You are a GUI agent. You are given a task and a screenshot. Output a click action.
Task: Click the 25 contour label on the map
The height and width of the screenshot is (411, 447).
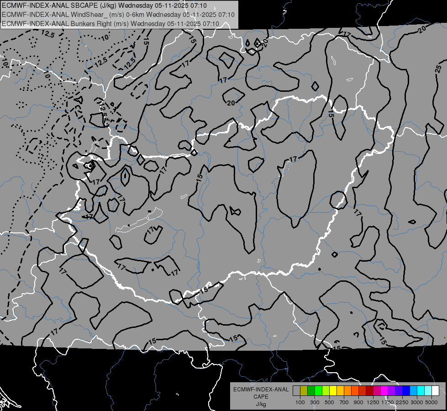(x=439, y=69)
